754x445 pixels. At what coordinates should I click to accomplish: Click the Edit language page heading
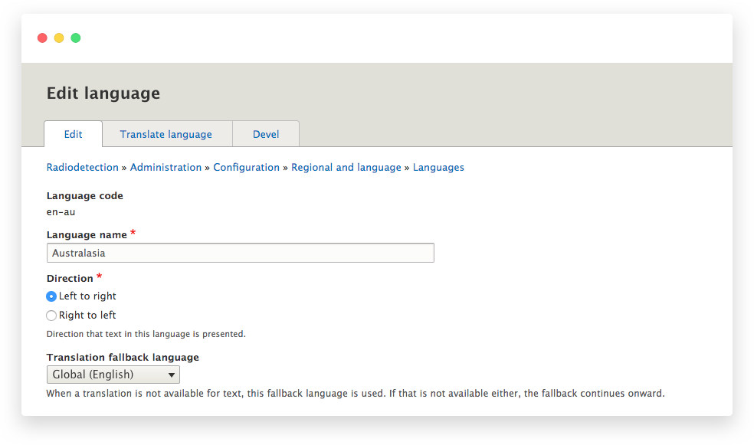103,93
